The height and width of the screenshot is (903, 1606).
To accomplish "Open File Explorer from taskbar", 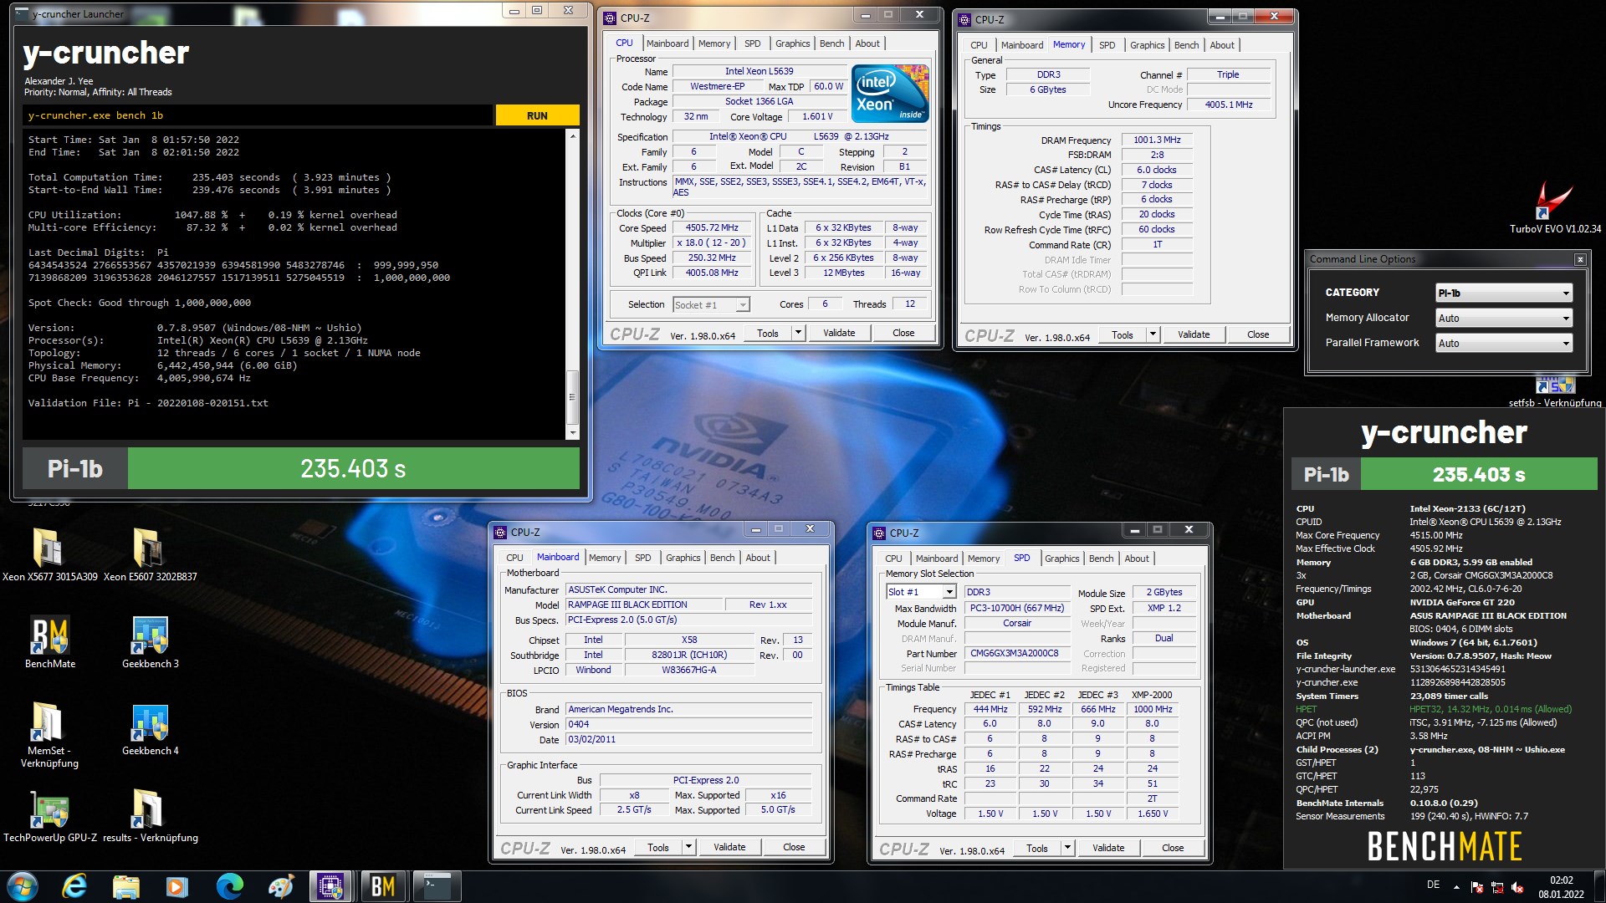I will click(125, 886).
